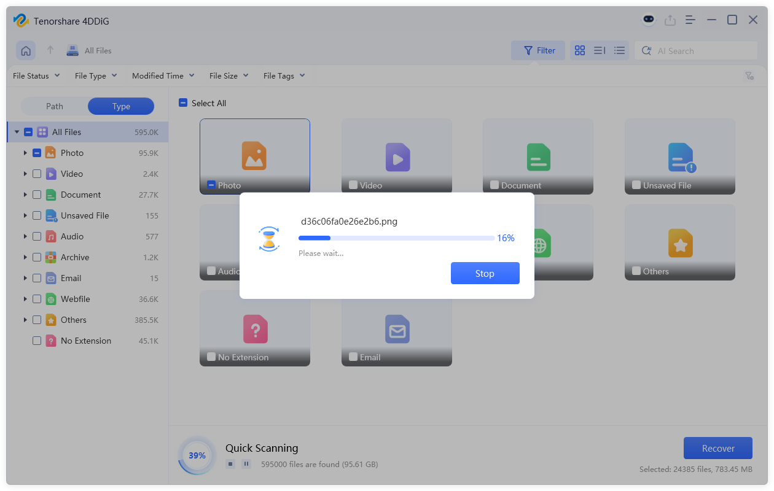Click the AI Search input field
The height and width of the screenshot is (491, 774).
pyautogui.click(x=696, y=51)
